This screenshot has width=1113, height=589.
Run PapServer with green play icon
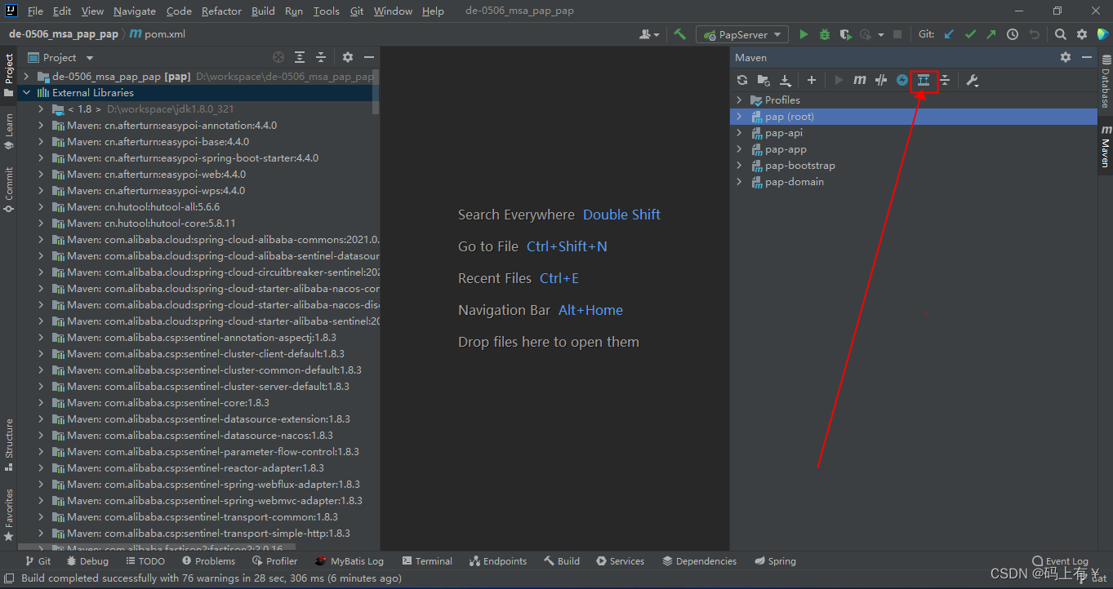(x=804, y=34)
